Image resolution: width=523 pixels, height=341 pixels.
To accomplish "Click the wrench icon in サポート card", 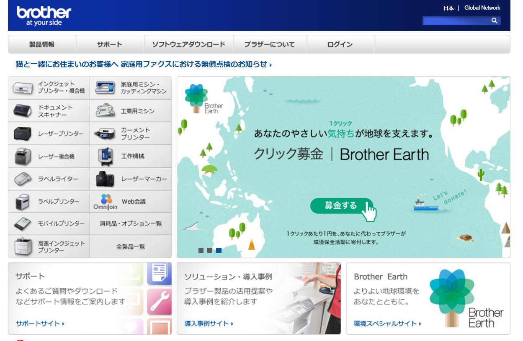I will point(159,302).
